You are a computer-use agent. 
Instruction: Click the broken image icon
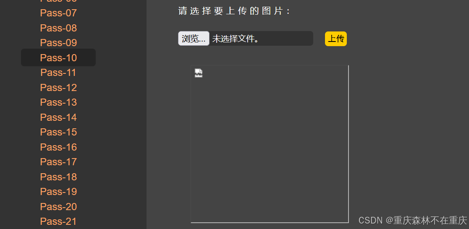point(199,73)
